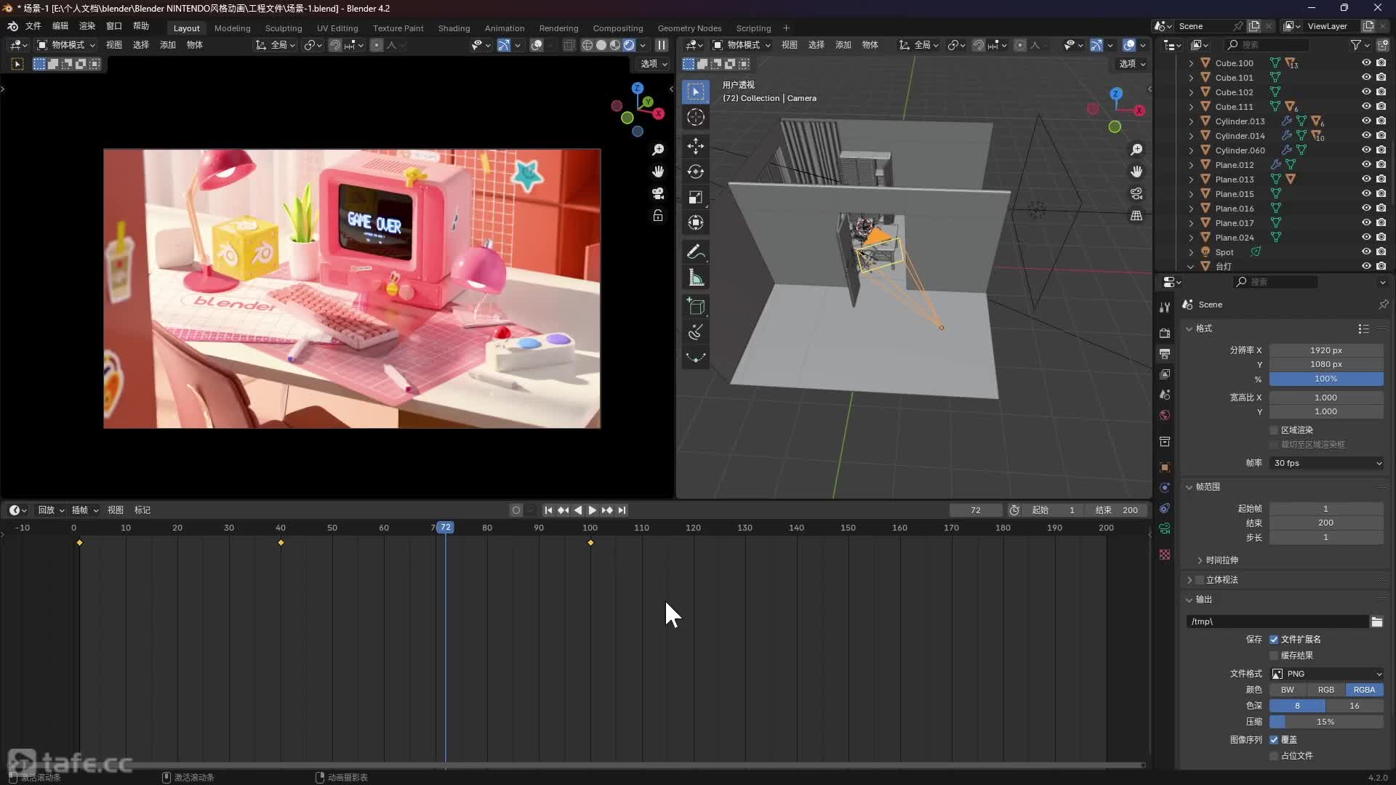This screenshot has height=785, width=1396.
Task: Open the Object properties tab
Action: point(1165,467)
